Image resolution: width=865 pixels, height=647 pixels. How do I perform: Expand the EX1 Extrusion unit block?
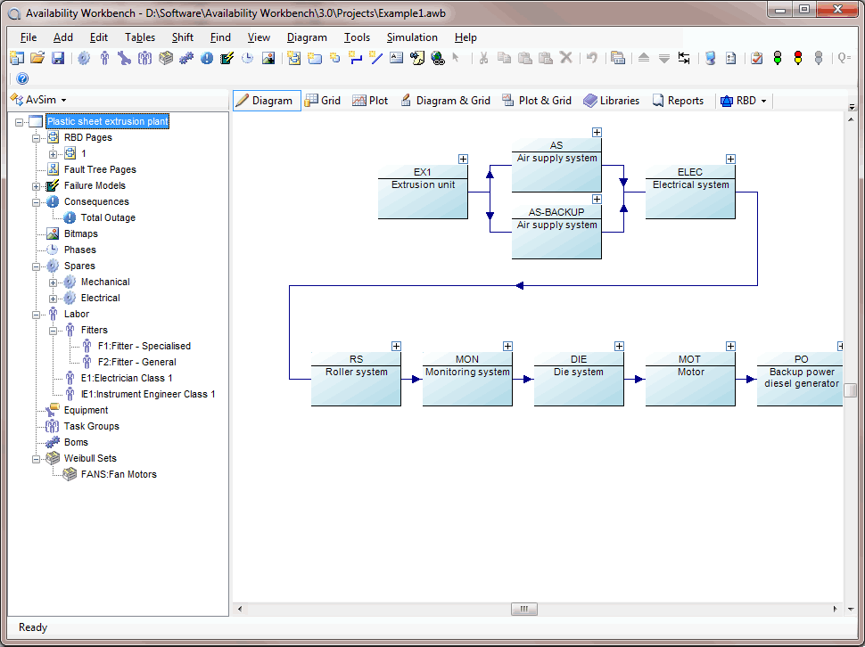(463, 159)
